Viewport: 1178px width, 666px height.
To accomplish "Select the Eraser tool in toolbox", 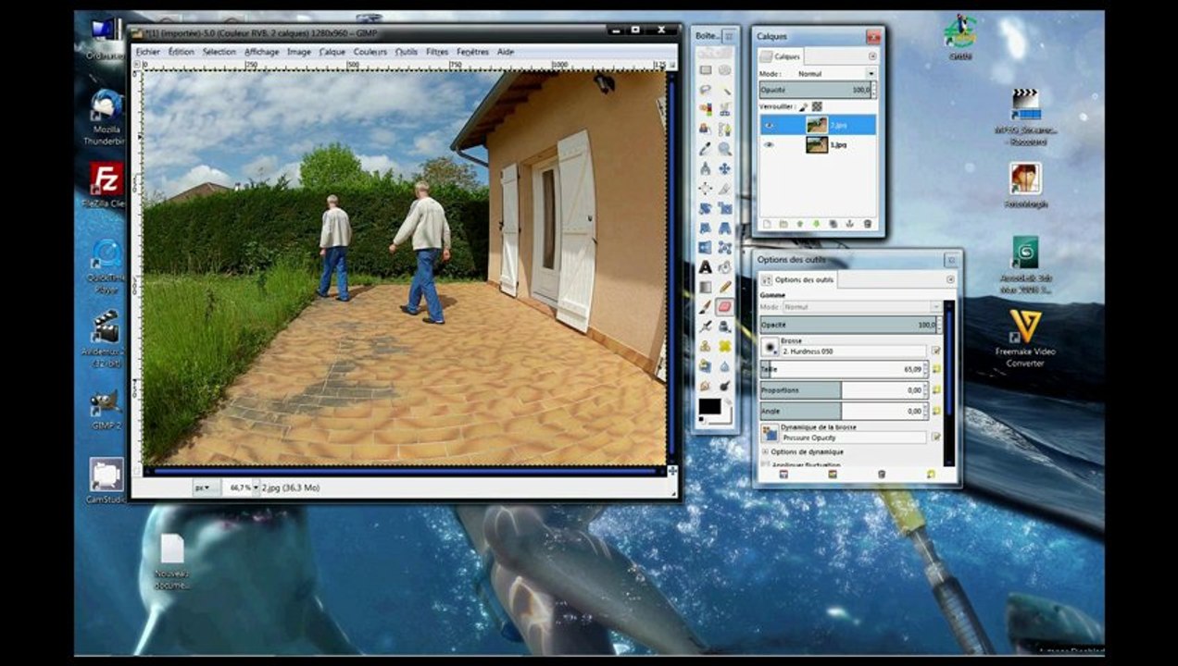I will (726, 306).
